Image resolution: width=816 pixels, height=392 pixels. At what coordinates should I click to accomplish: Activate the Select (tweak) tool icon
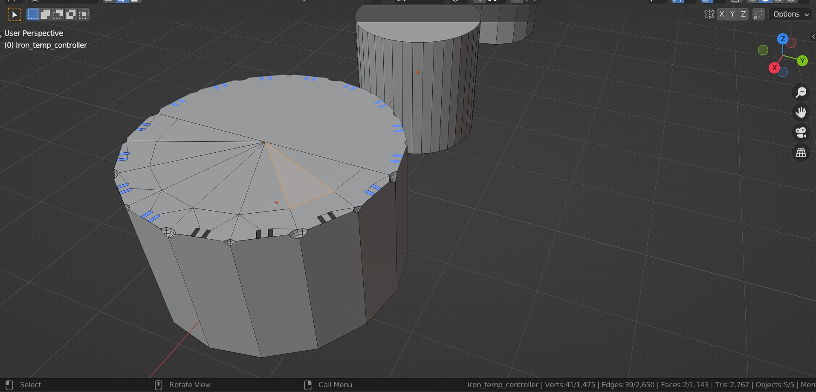point(14,14)
